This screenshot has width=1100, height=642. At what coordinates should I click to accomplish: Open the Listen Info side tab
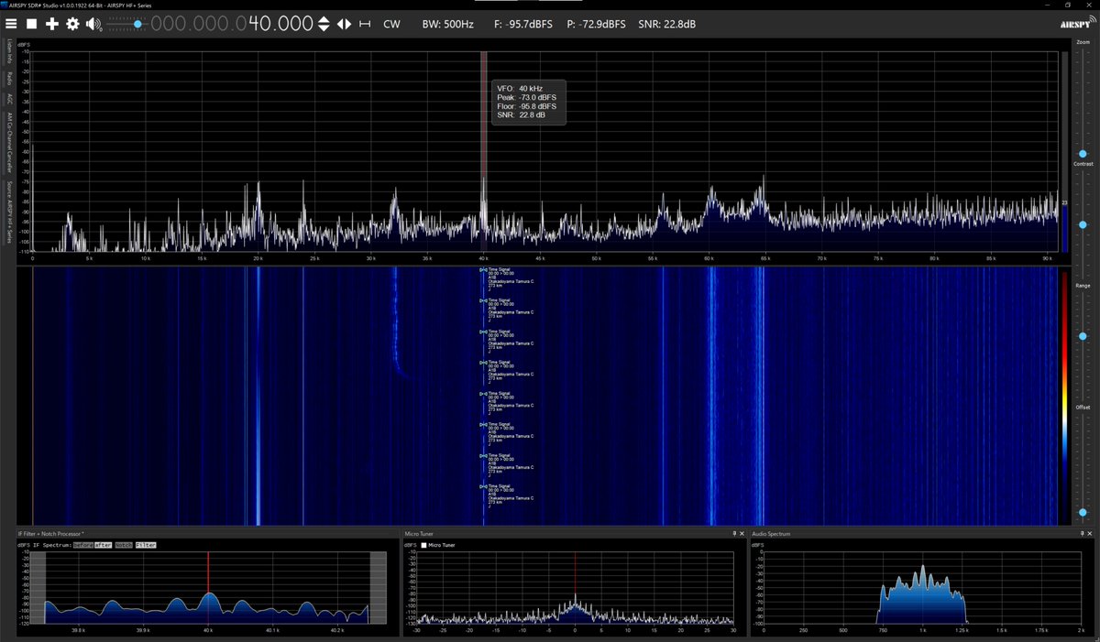[x=8, y=52]
